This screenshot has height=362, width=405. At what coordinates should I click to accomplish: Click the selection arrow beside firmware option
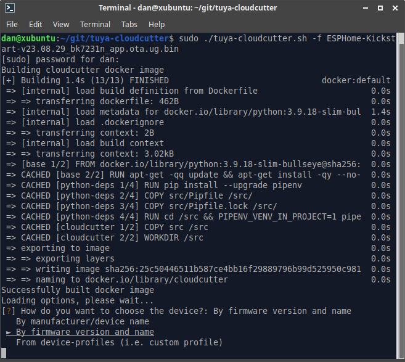[9, 332]
